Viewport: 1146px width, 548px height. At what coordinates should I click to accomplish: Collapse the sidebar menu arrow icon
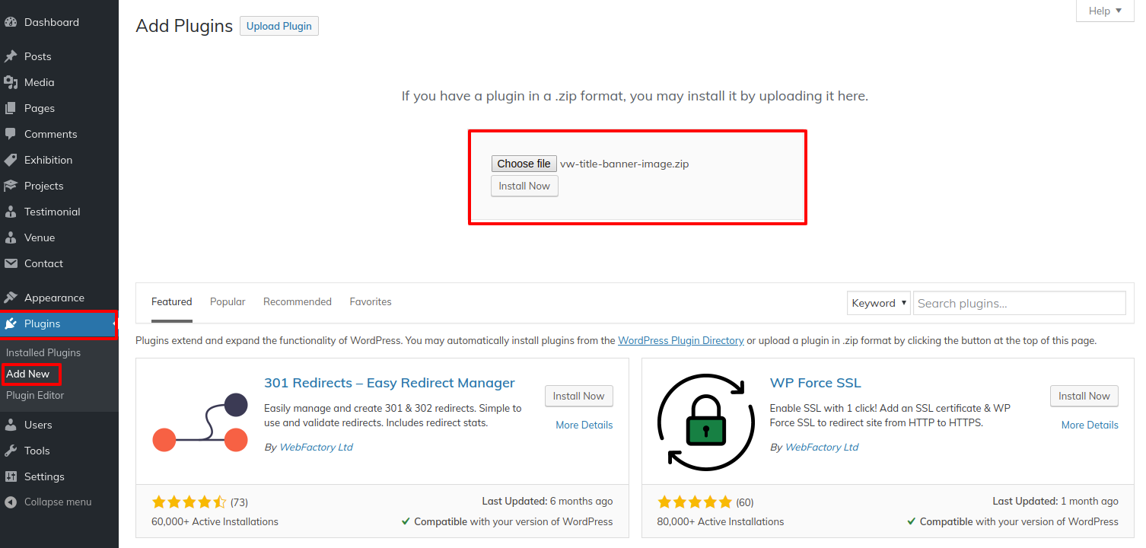click(x=11, y=502)
